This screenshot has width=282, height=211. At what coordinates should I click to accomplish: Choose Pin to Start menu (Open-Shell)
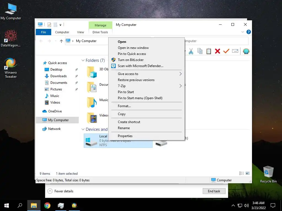pos(147,98)
